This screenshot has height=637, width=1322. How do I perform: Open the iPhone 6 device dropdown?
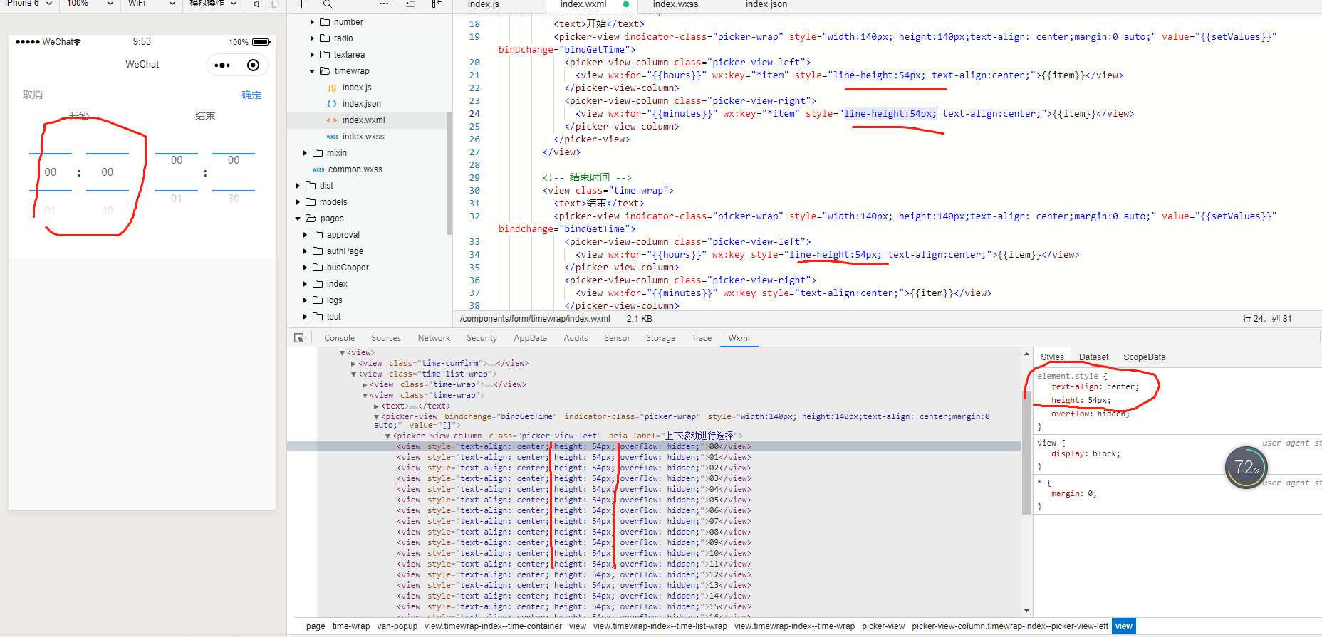point(28,4)
